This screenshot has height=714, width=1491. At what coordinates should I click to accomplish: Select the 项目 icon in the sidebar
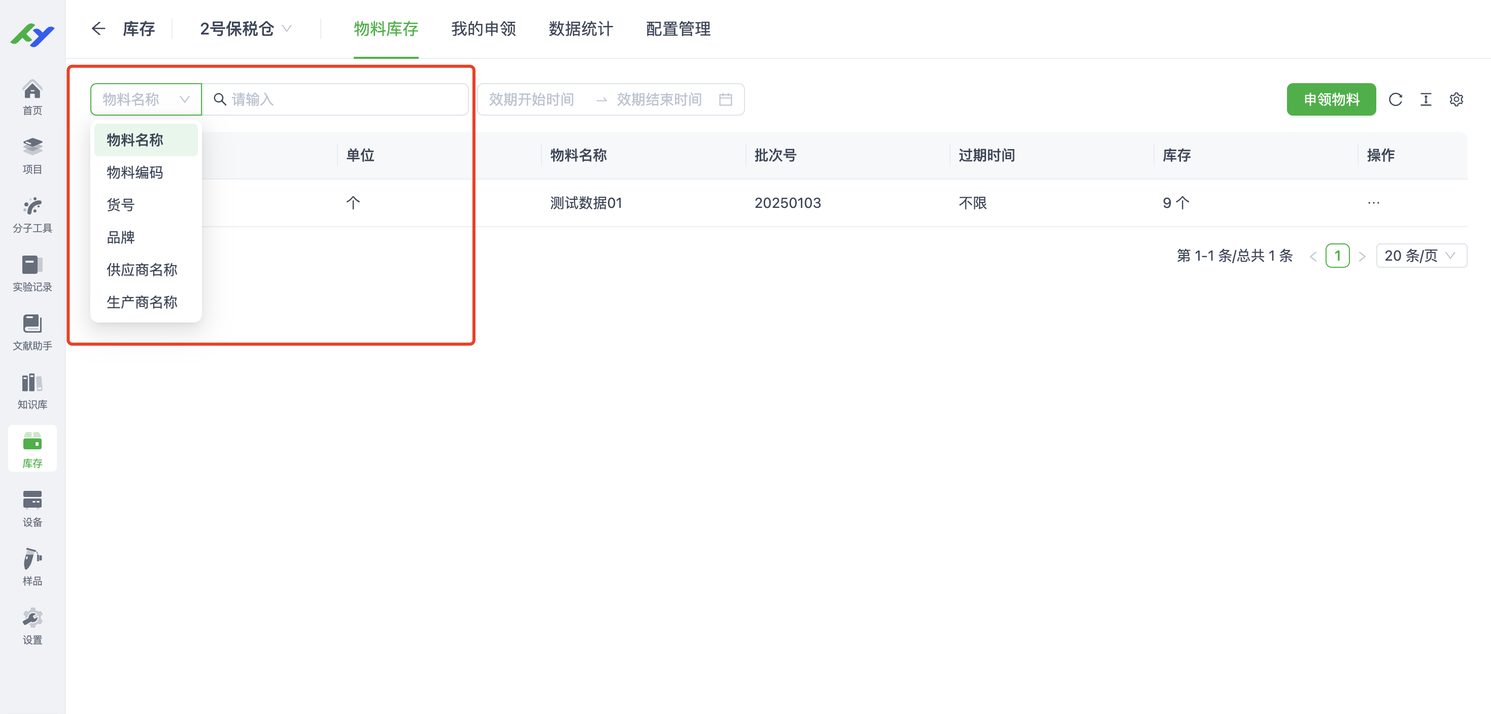32,155
